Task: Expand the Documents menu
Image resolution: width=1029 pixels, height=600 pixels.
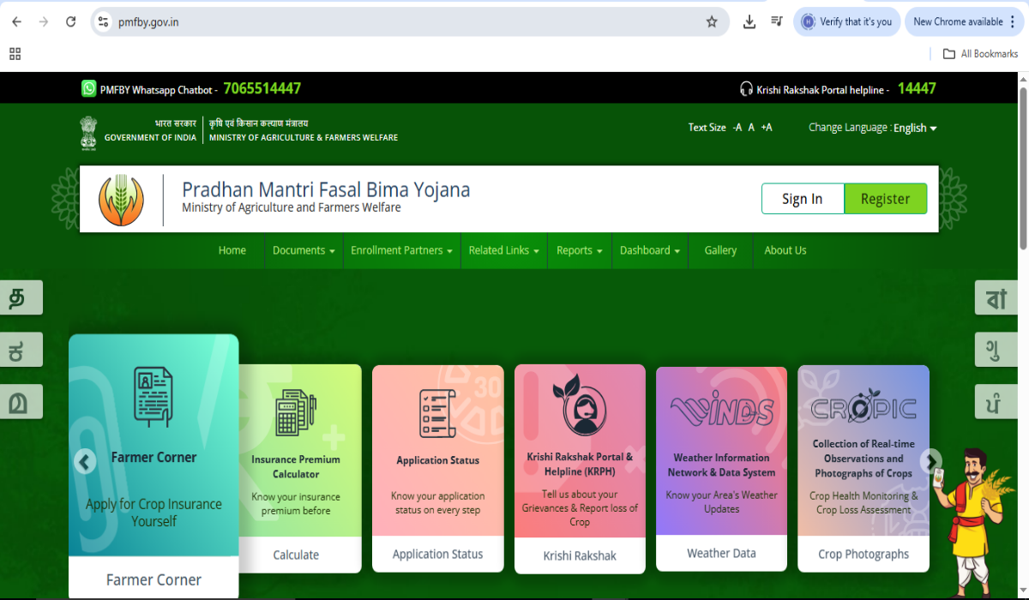Action: click(x=304, y=250)
